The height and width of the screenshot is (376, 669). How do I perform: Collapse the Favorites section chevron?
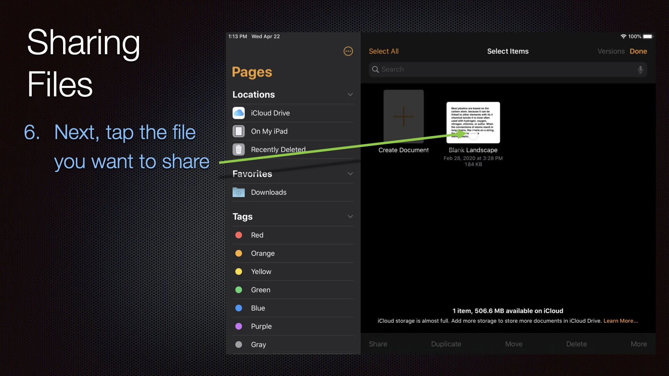(x=350, y=174)
